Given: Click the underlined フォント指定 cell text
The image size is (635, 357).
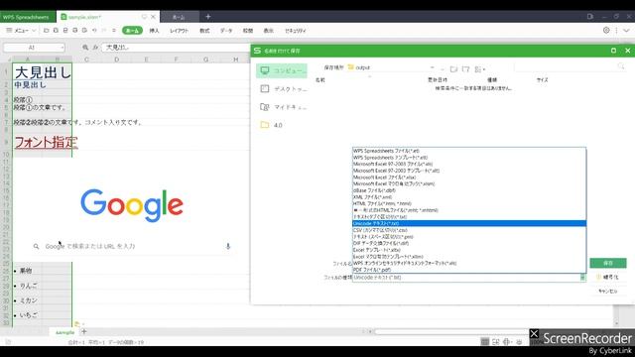Looking at the screenshot, I should [46, 142].
